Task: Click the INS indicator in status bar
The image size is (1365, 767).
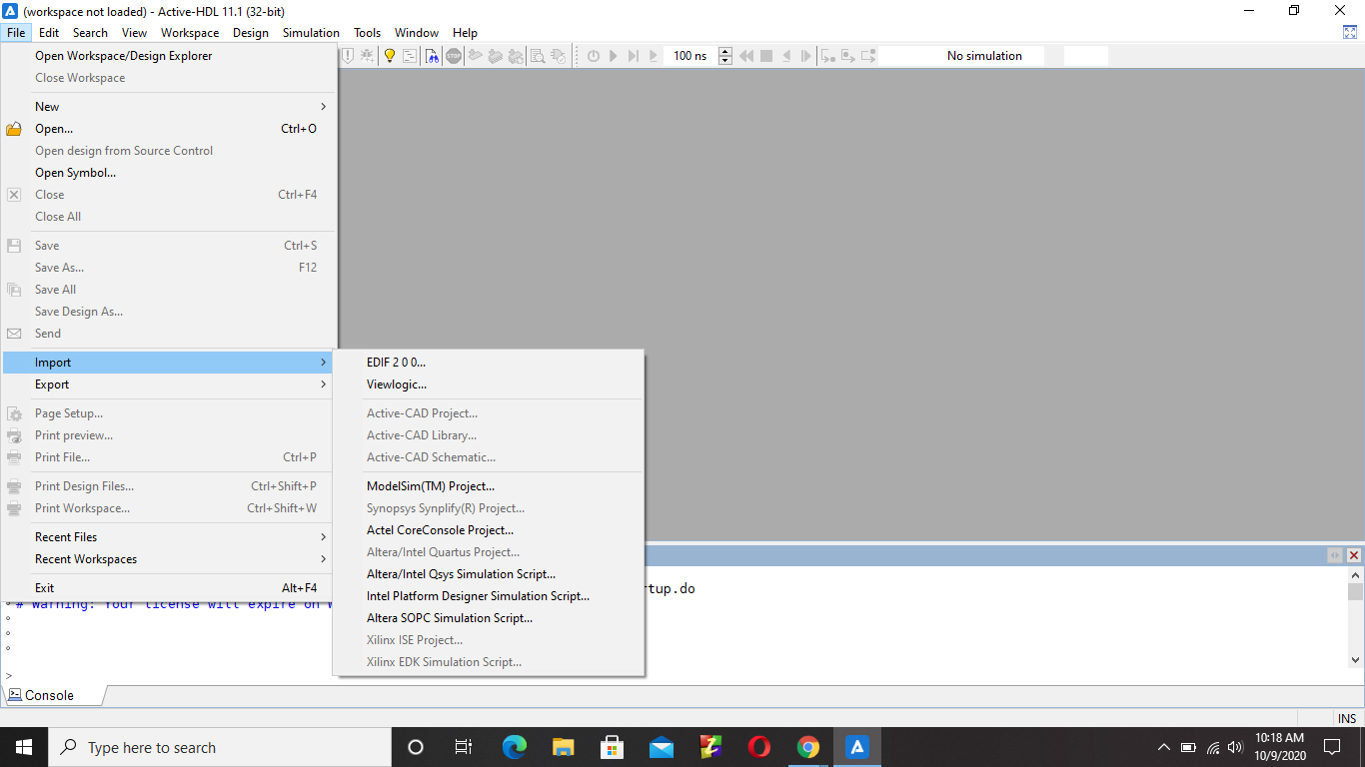Action: pos(1347,718)
